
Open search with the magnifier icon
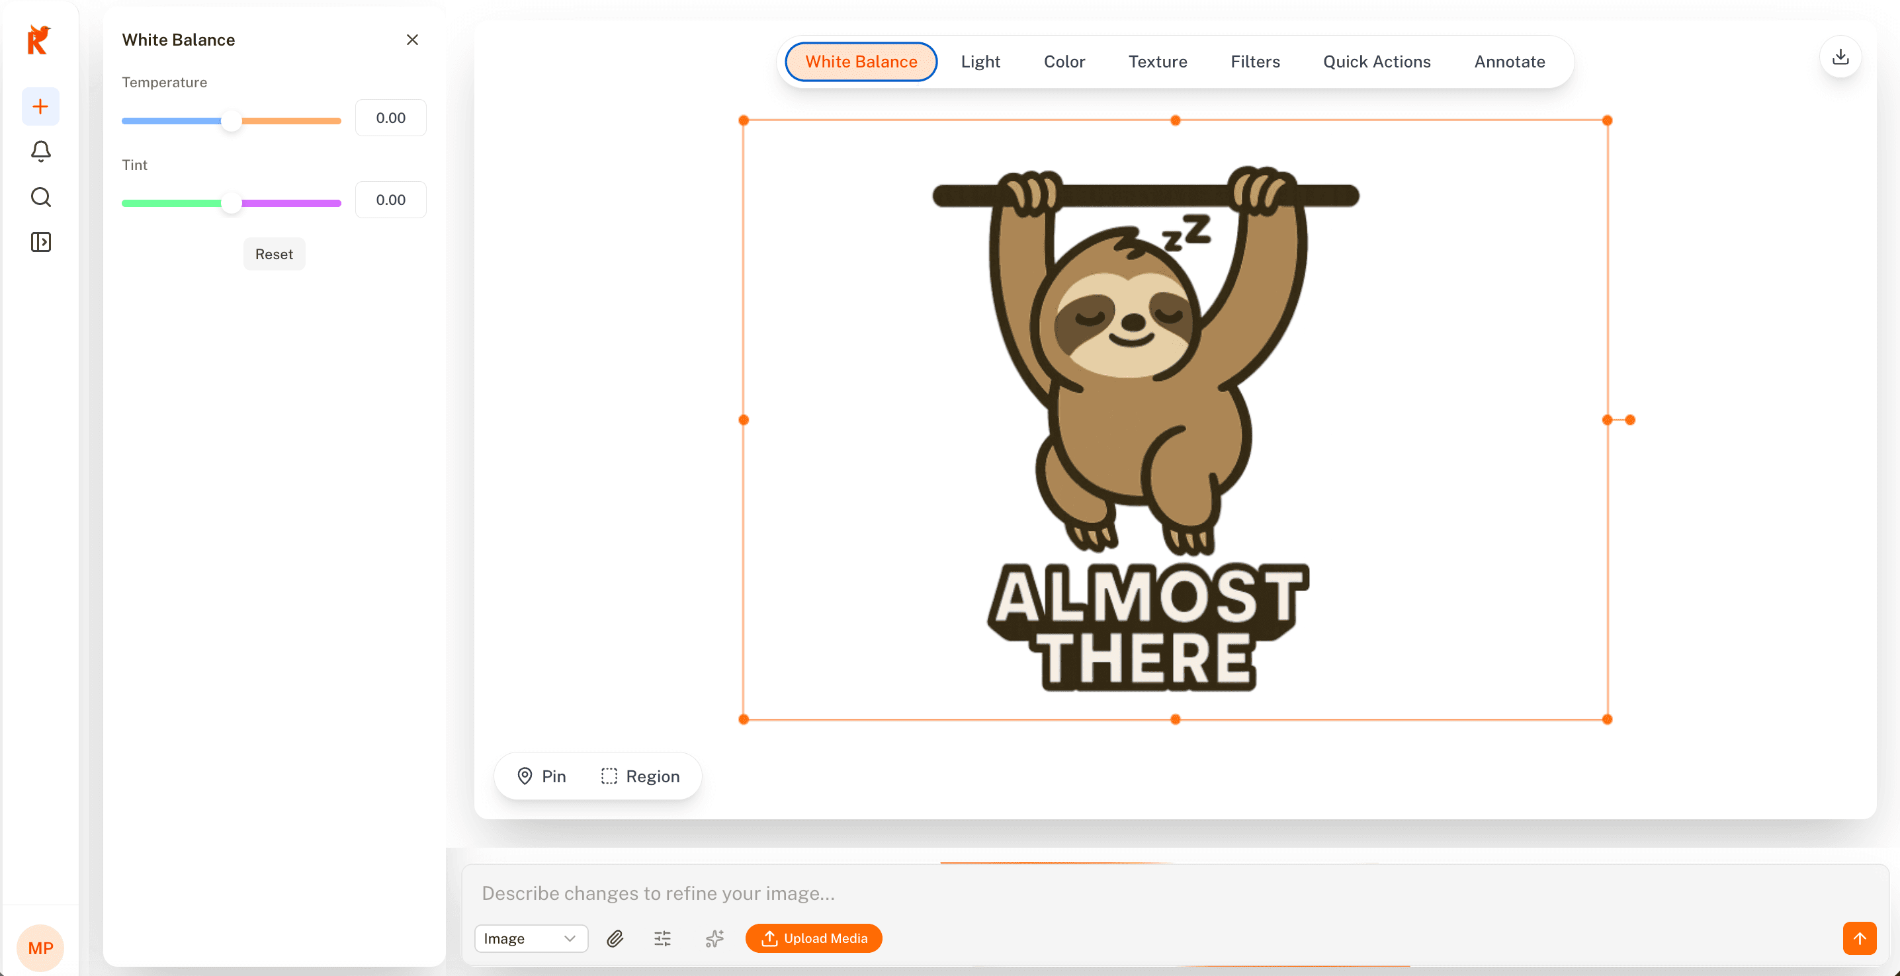[40, 197]
